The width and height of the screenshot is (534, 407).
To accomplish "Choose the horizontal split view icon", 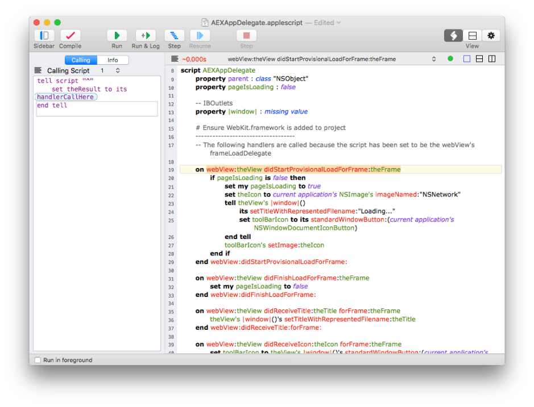I will (x=479, y=58).
